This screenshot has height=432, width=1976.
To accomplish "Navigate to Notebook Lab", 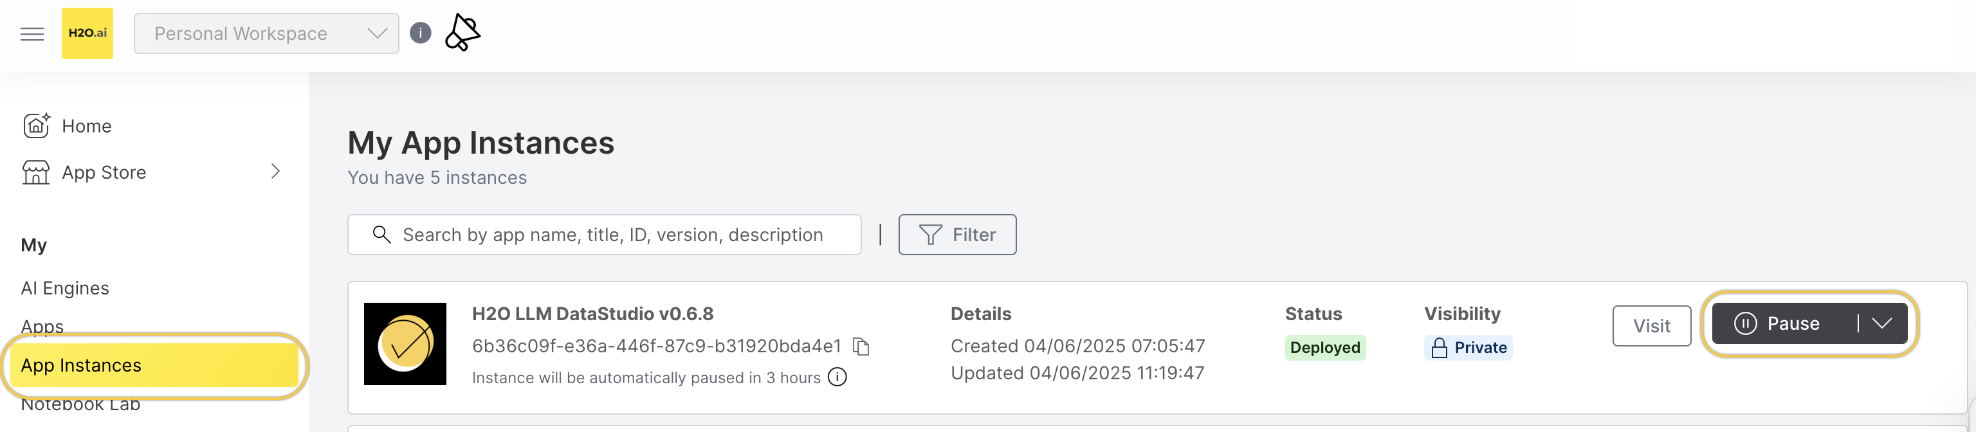I will point(79,404).
